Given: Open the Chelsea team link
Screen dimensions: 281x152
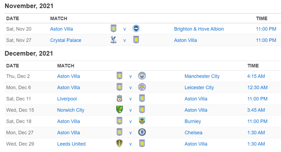Looking at the screenshot, I should [193, 133].
